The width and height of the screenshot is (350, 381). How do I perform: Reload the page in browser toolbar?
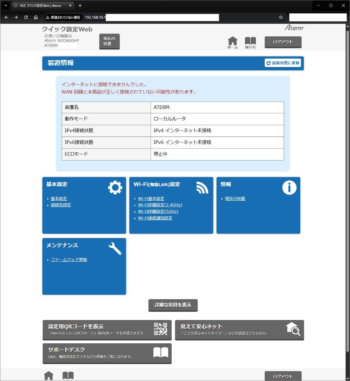(x=26, y=17)
